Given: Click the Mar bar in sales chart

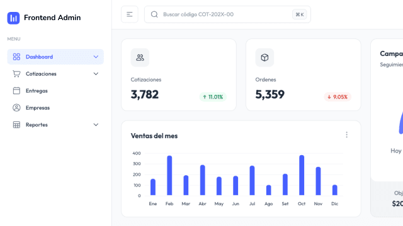Looking at the screenshot, I should 186,186.
